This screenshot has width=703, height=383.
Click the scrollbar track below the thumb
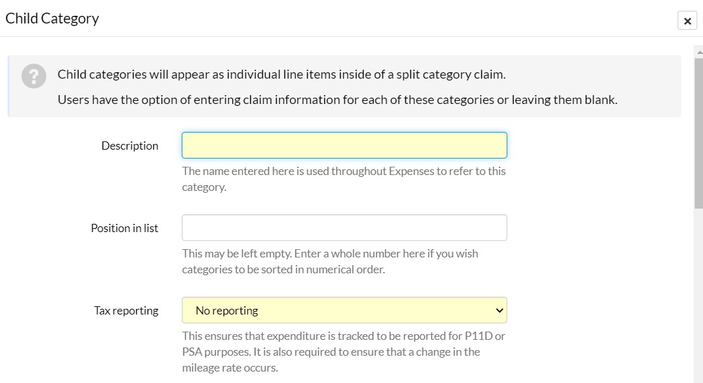tap(699, 295)
